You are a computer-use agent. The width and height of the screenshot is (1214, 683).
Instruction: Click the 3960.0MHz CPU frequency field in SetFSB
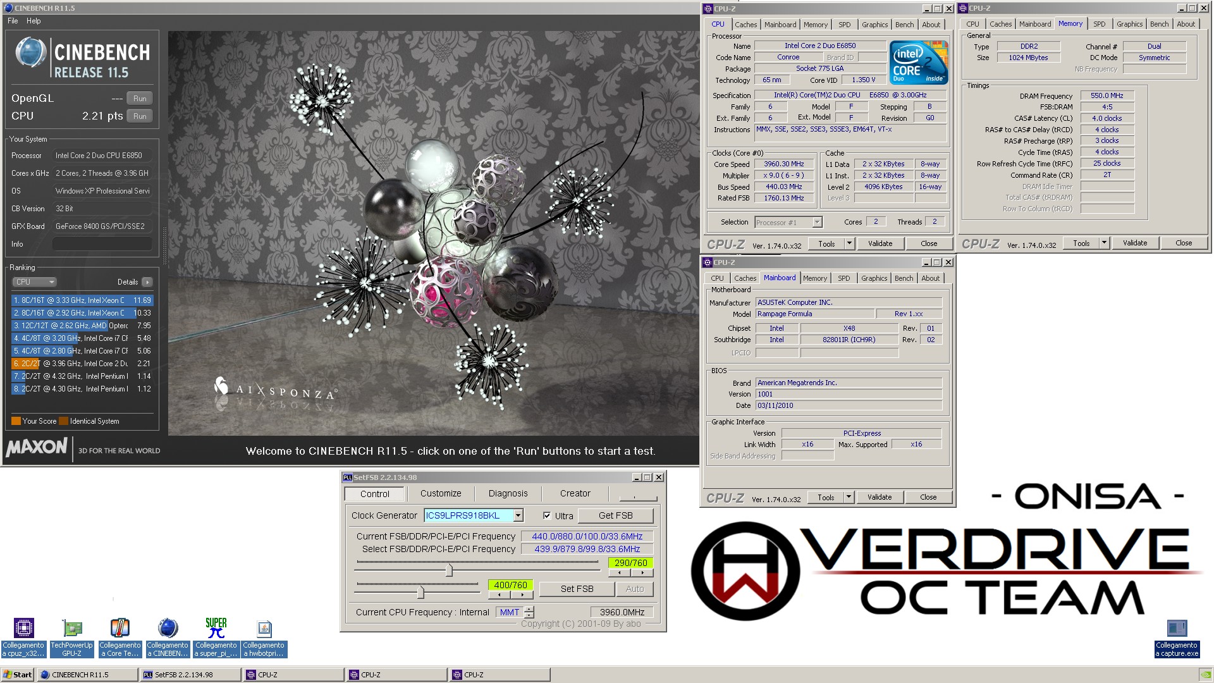click(x=622, y=612)
